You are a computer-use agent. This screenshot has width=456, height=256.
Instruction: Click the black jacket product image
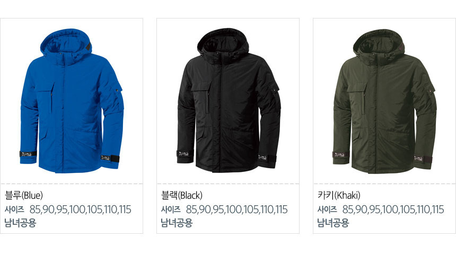click(x=229, y=100)
